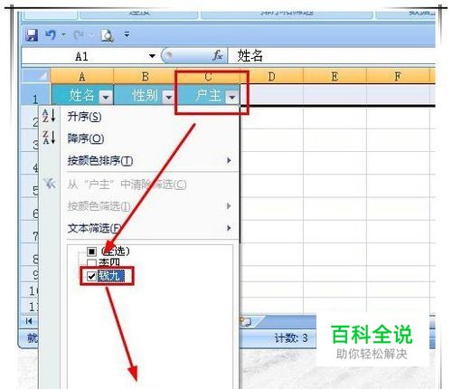Click the Undo arrow icon
The height and width of the screenshot is (389, 452).
point(51,34)
